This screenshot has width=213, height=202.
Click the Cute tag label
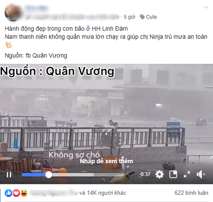[x=151, y=17]
